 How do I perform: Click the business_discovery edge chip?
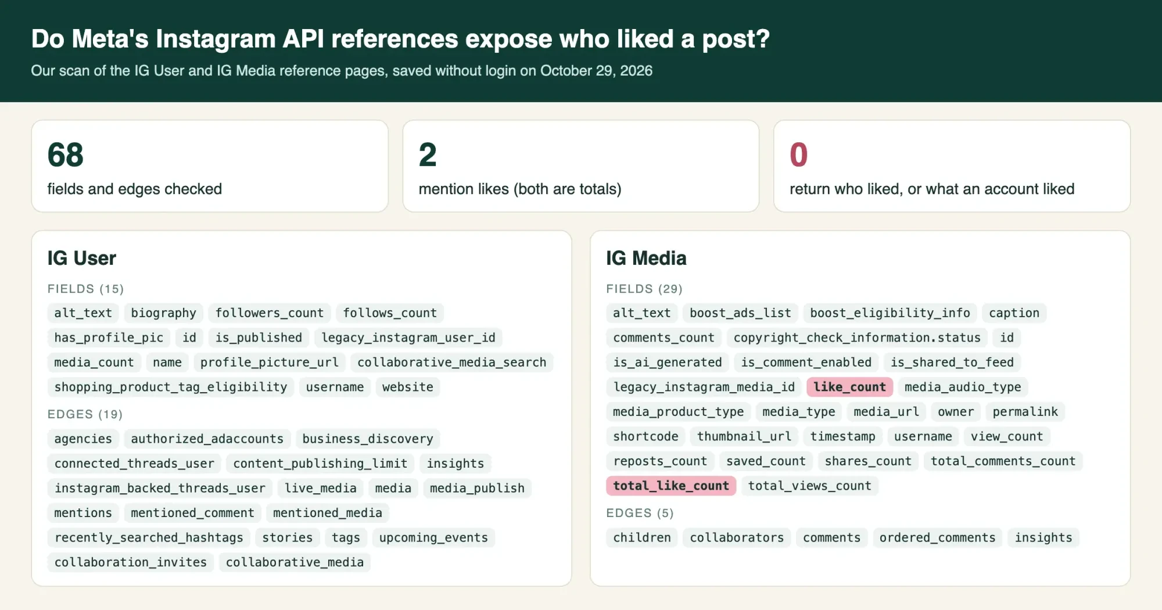click(368, 439)
